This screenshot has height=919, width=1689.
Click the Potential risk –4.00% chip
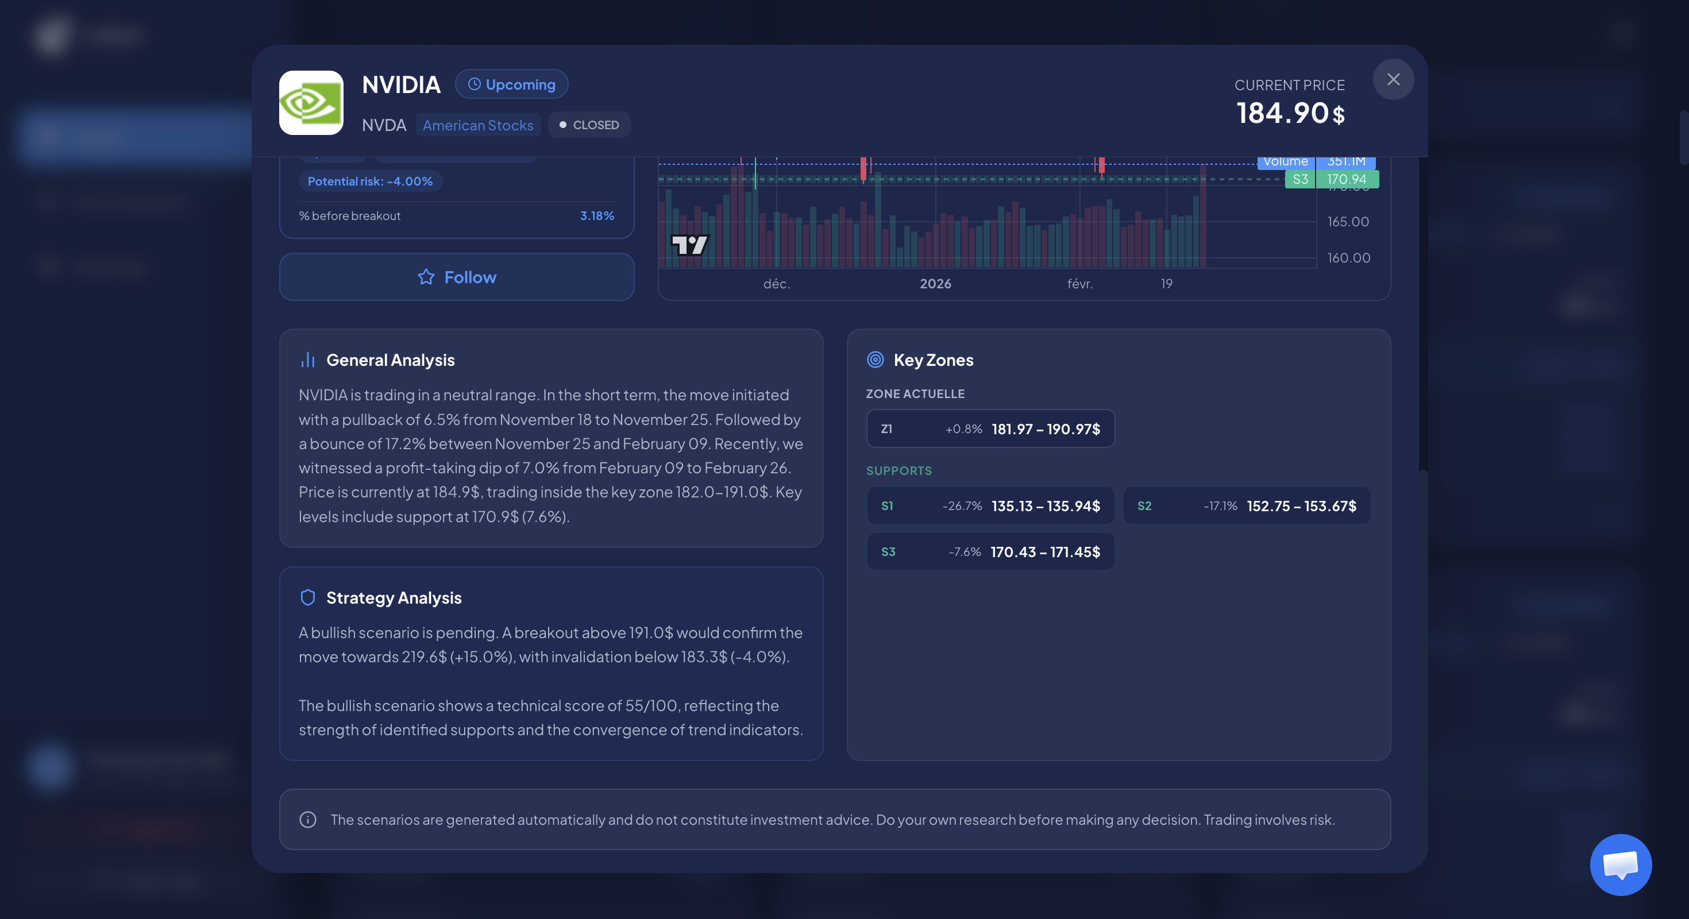click(371, 181)
